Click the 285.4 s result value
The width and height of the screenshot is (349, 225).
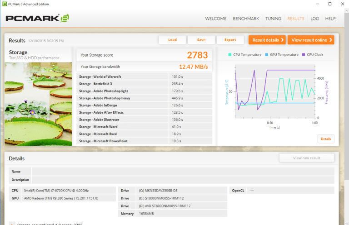177,84
